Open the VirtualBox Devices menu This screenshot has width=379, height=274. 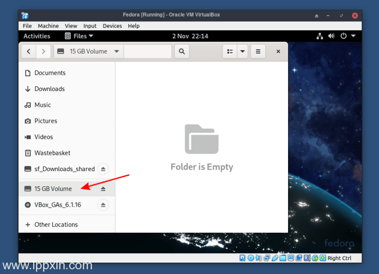tap(112, 26)
